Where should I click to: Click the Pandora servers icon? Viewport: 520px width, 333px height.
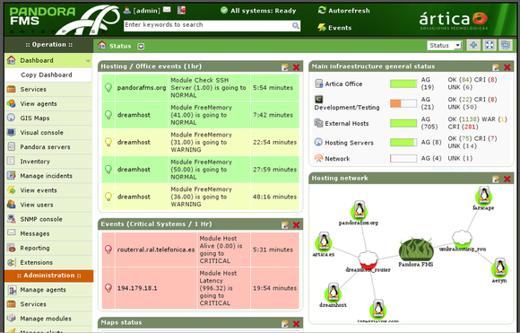(12, 146)
